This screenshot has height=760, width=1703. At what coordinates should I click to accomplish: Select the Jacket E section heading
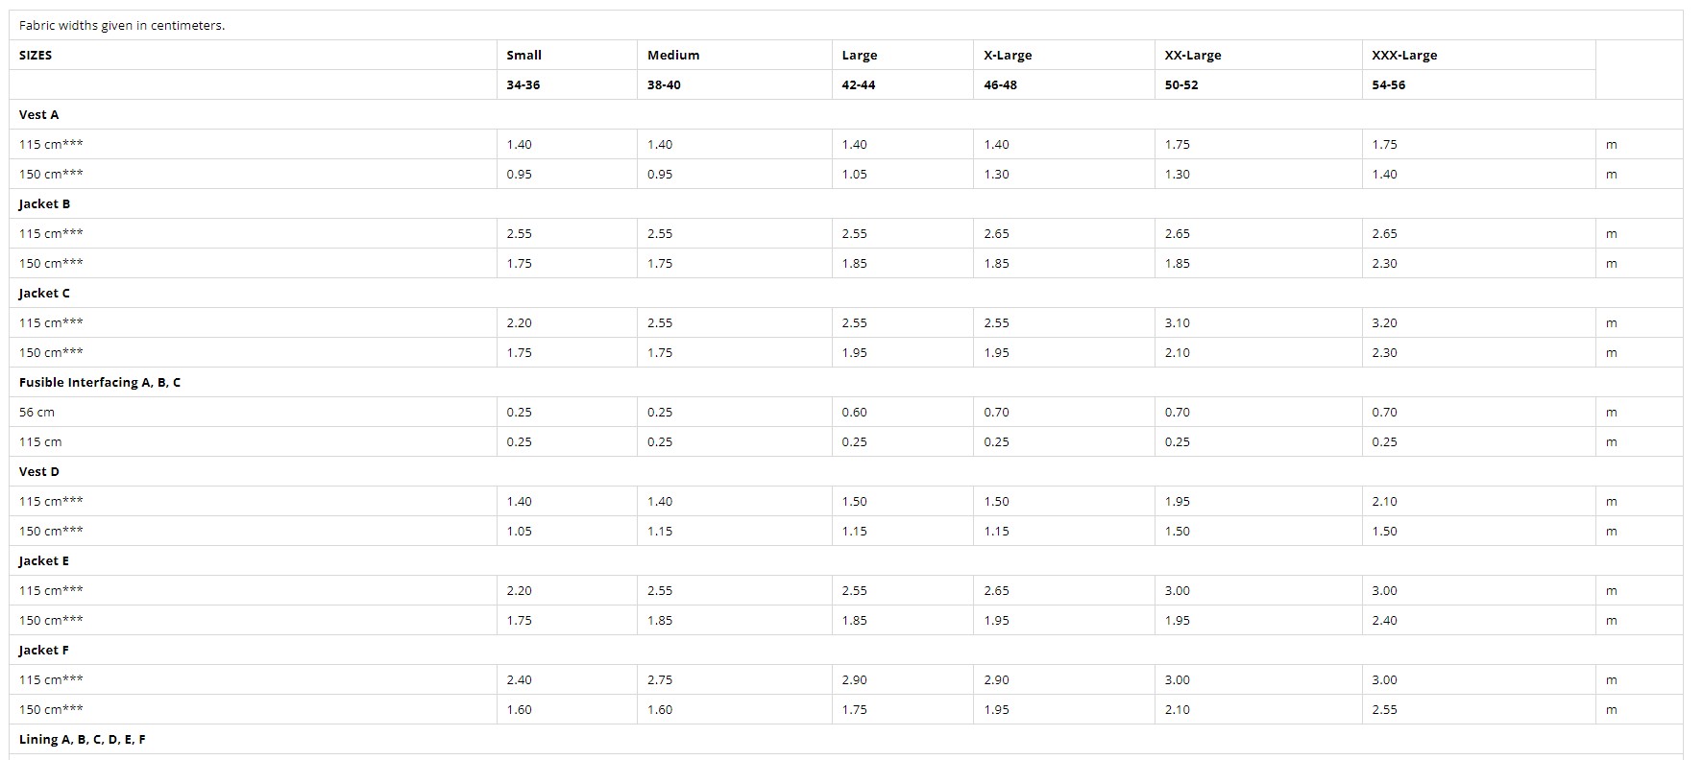44,561
